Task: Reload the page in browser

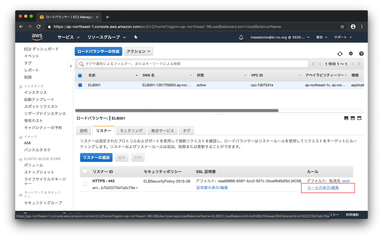Action: pos(39,27)
